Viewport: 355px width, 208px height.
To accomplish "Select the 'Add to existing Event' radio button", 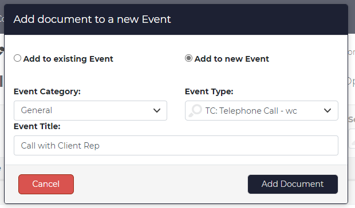I will click(17, 58).
